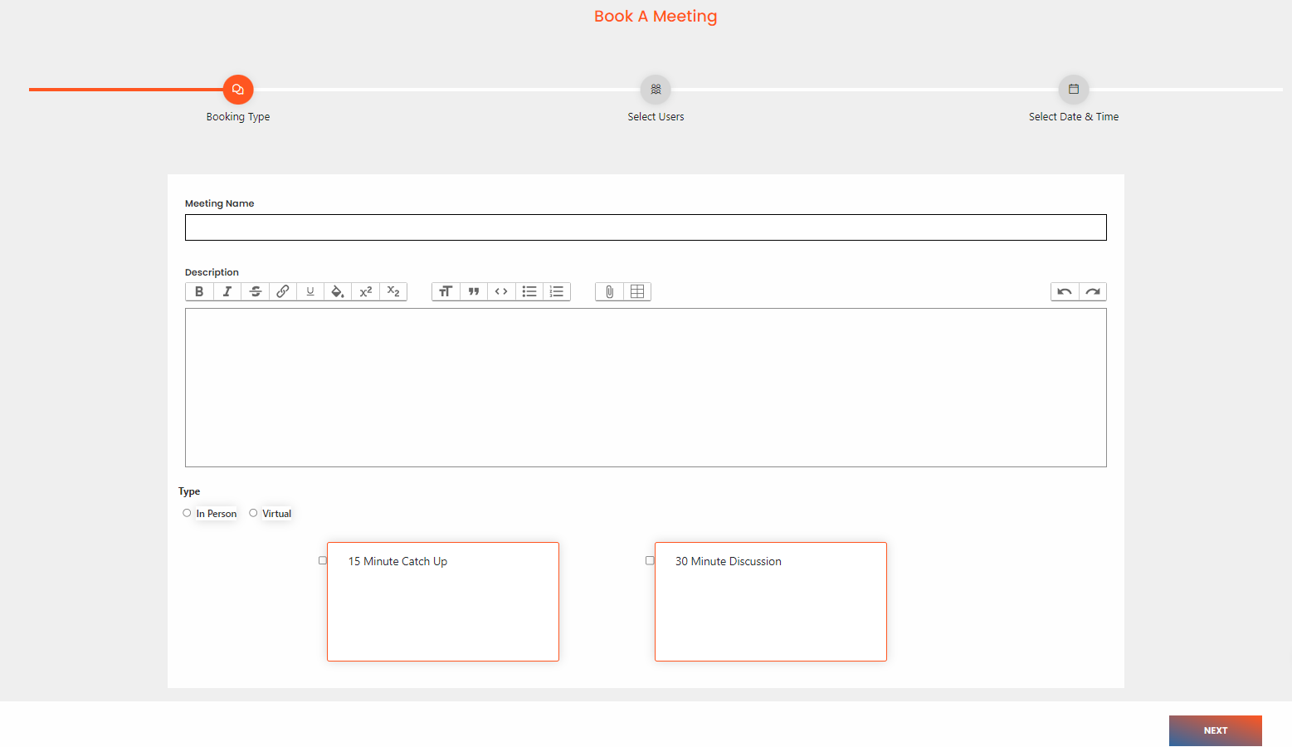Insert a table into description
This screenshot has width=1292, height=747.
pos(637,291)
